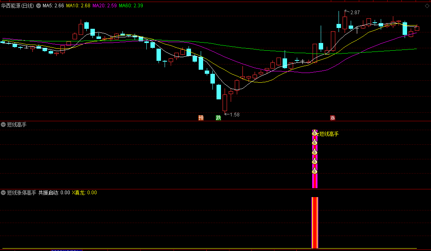Click the middle money bag of the five
This screenshot has height=251, width=431.
tap(315, 152)
